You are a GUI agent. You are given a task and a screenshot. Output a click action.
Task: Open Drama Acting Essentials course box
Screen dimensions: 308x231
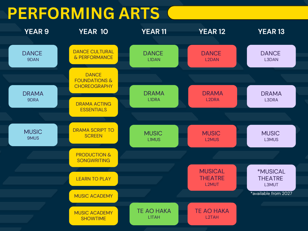93,107
